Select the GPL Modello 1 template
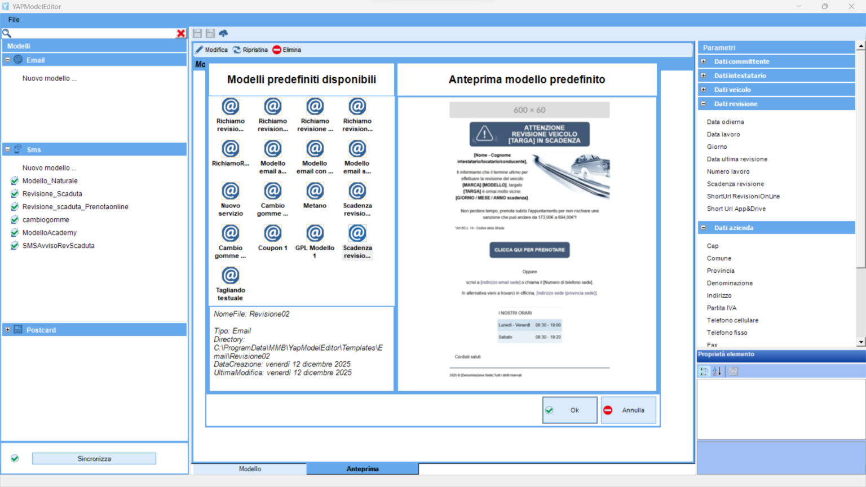Screen dimensions: 866x487 315,233
